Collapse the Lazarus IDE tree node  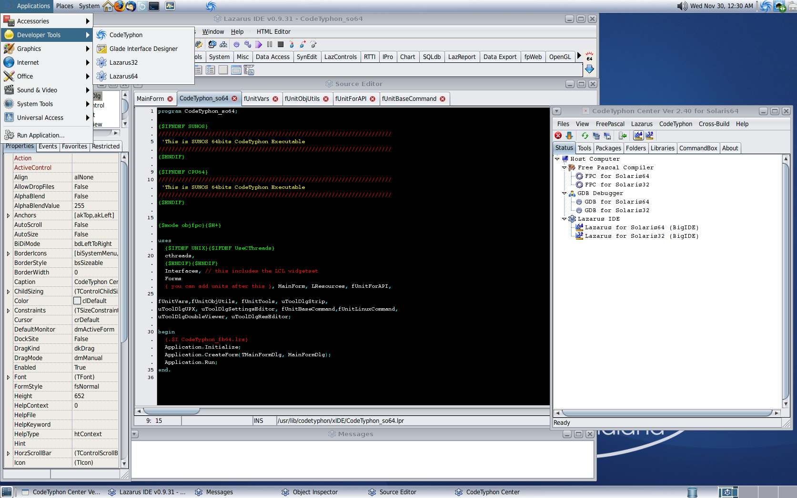[565, 219]
